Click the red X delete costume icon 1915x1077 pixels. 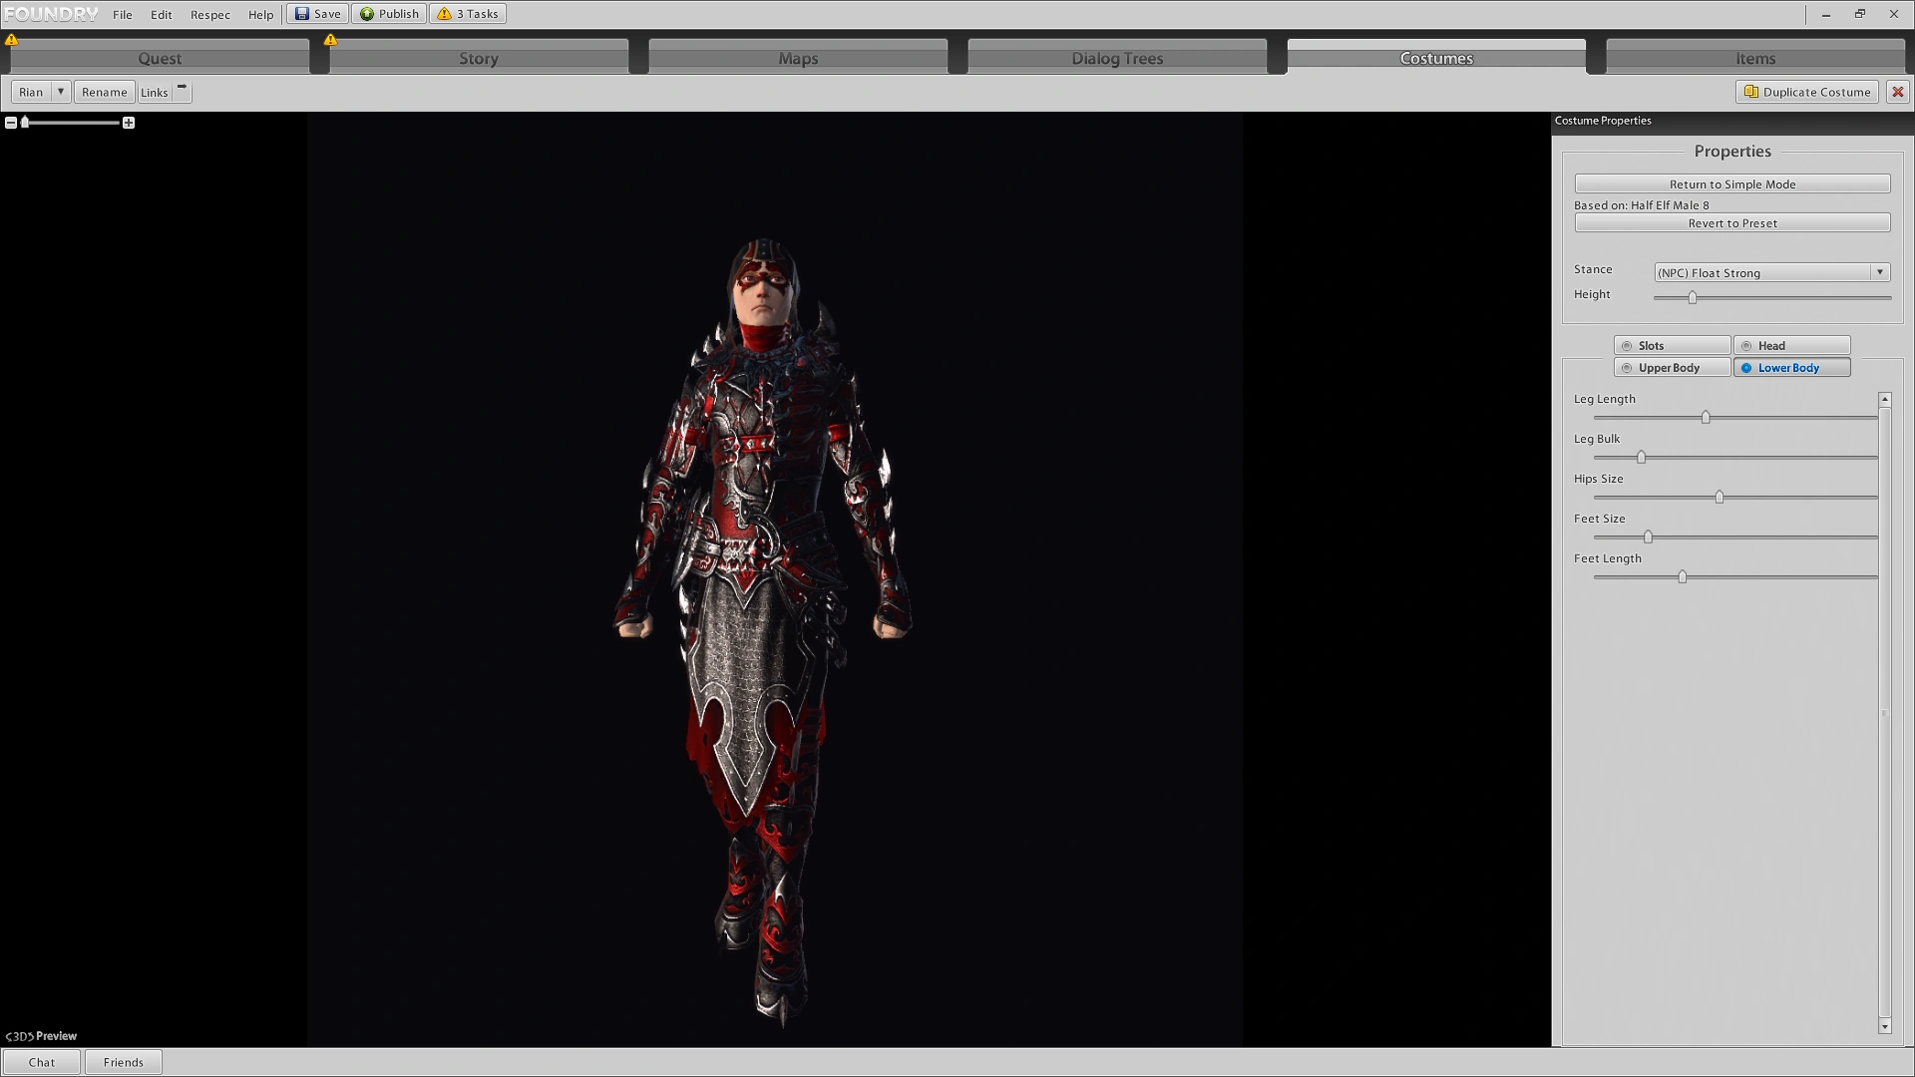(1897, 92)
